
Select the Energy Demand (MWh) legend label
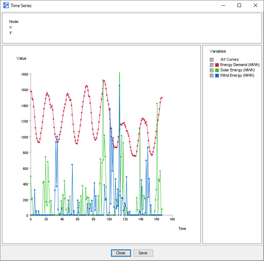(x=240, y=65)
